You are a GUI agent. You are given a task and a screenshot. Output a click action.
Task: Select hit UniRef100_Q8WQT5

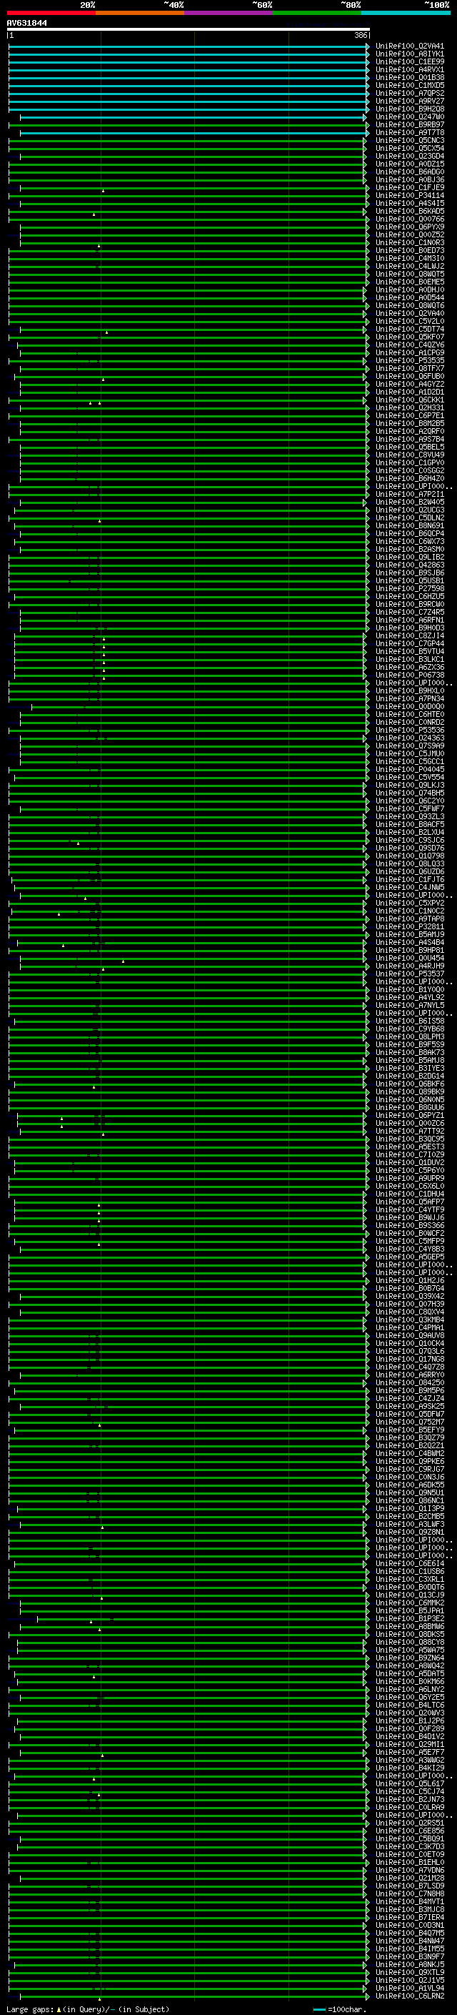409,274
